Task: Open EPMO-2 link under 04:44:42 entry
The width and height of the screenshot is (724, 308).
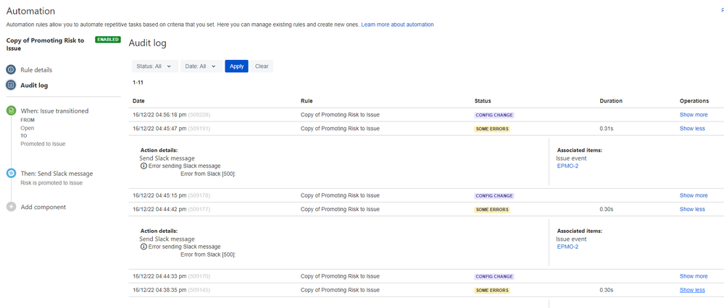Action: click(568, 247)
